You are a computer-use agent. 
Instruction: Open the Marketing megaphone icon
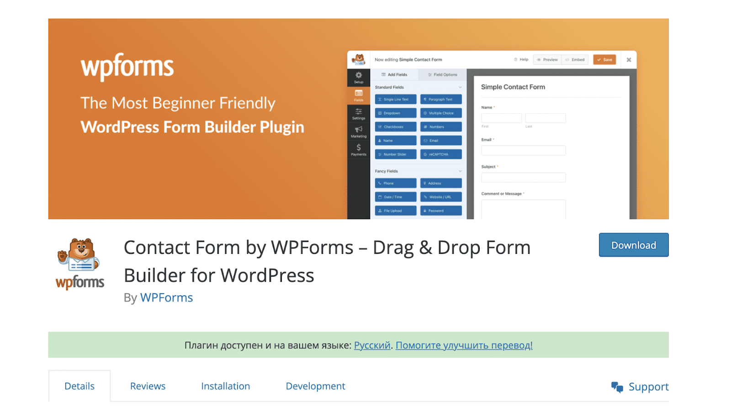coord(359,132)
